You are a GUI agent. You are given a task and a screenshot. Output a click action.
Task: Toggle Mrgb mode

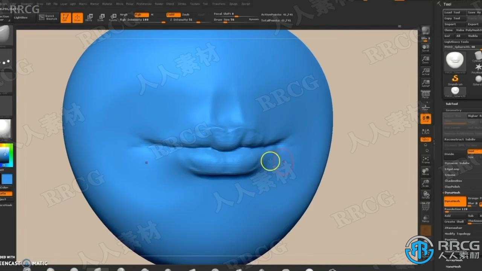(124, 15)
